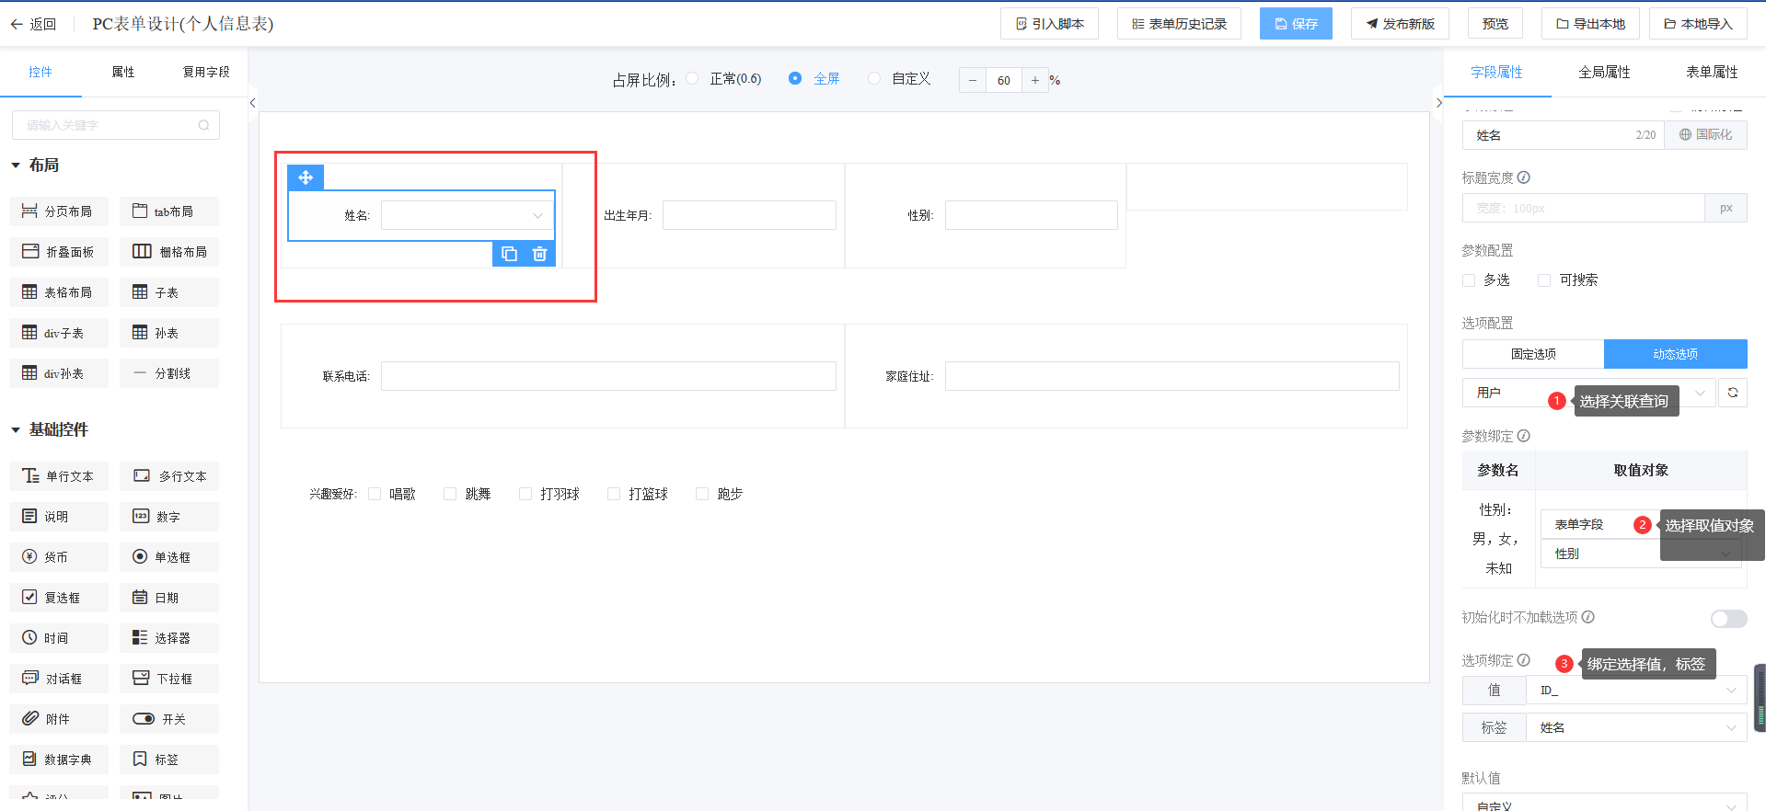
Task: Enable the 多选 checkbox
Action: point(1469,280)
